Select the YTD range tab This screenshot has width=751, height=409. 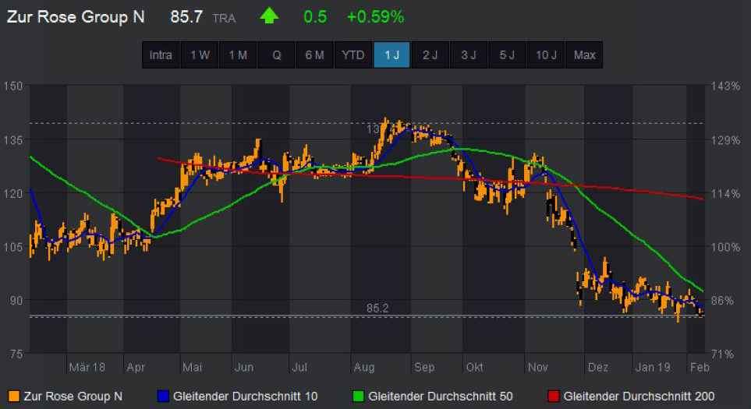tap(353, 55)
